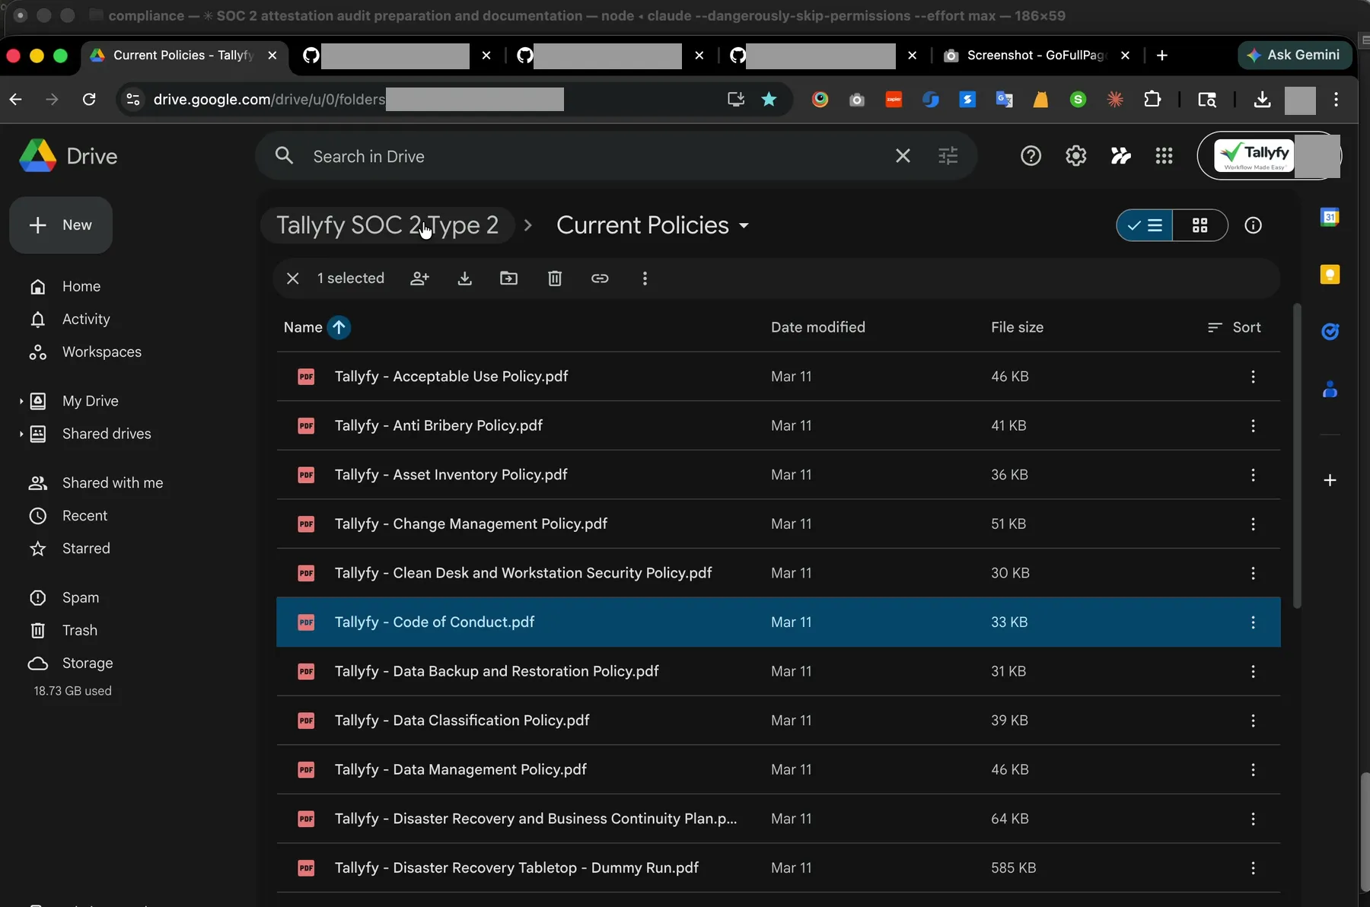1370x907 pixels.
Task: Open Contacts side panel
Action: [1330, 390]
